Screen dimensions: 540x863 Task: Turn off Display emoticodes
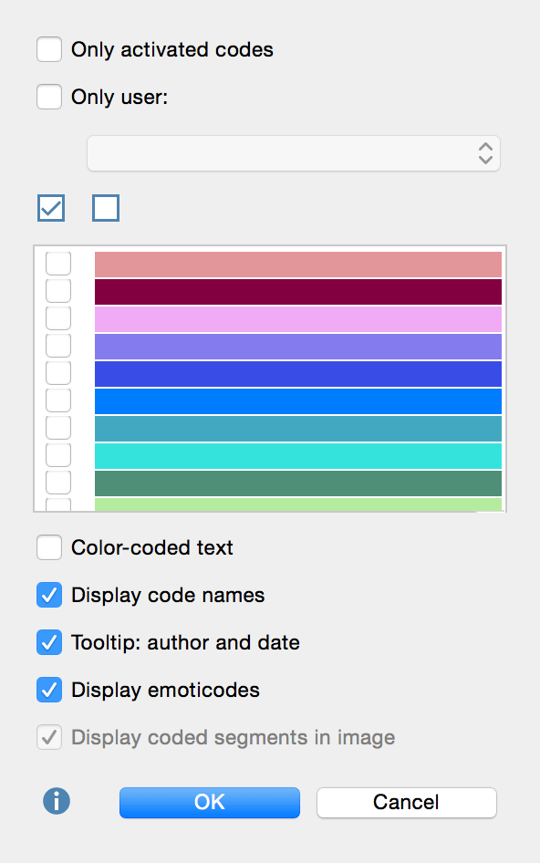tap(49, 690)
